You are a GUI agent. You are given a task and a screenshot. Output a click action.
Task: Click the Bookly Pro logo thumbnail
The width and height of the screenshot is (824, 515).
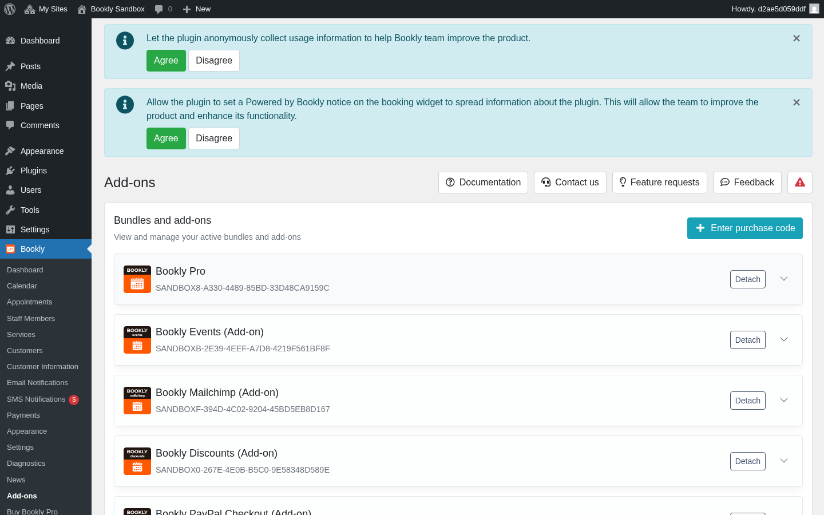pos(137,279)
